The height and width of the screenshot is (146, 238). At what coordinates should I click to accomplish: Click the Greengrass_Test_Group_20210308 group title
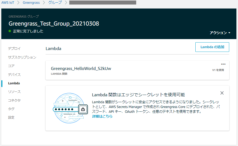54,24
